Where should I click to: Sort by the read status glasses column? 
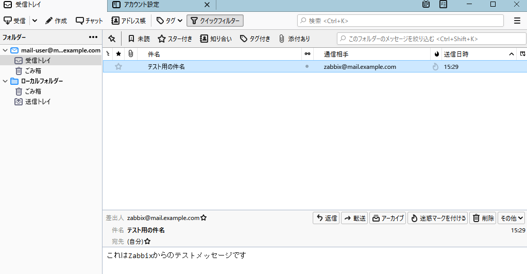pyautogui.click(x=307, y=54)
